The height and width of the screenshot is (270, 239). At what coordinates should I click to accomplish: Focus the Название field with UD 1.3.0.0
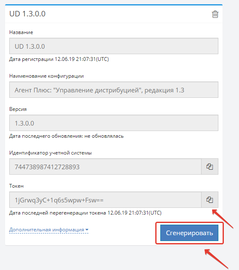(114, 46)
